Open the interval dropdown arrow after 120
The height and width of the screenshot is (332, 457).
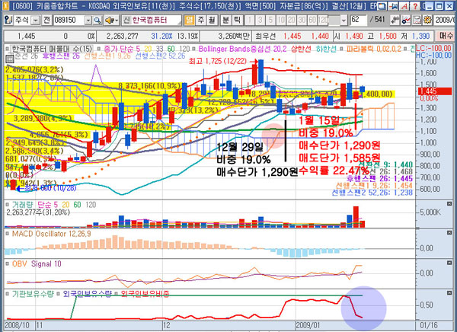(x=344, y=21)
